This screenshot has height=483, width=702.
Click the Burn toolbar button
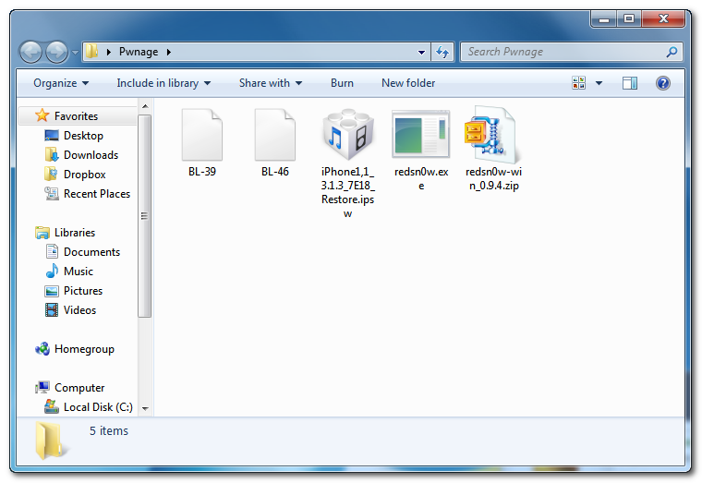point(342,83)
